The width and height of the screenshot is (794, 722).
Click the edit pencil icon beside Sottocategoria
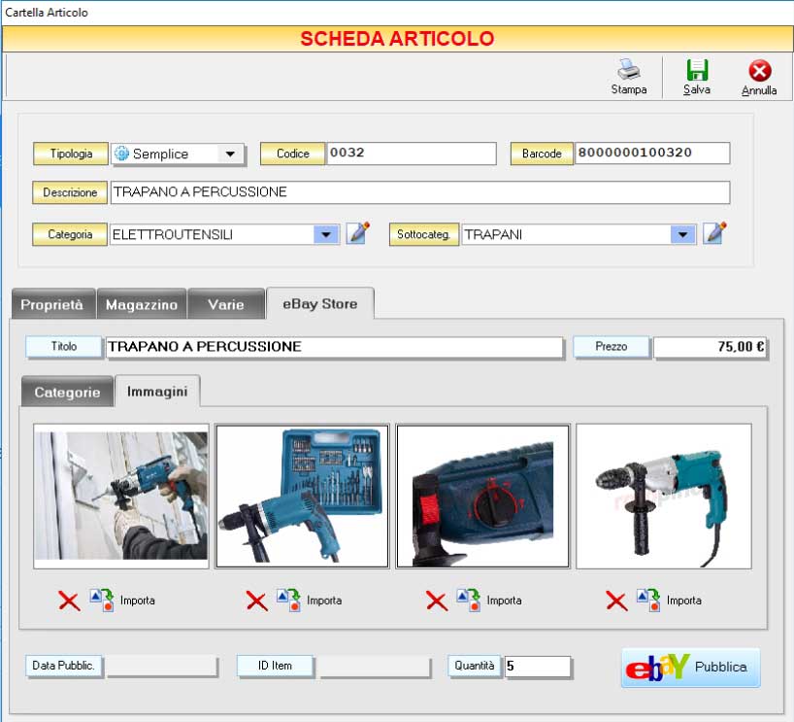(714, 233)
